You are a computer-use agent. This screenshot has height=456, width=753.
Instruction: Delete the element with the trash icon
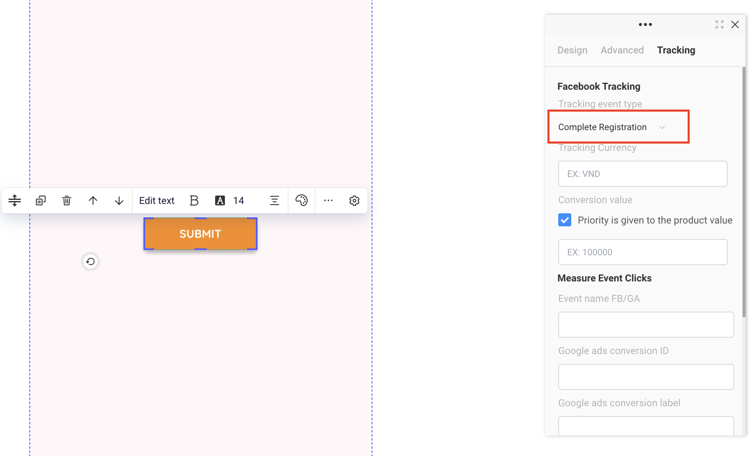point(67,201)
